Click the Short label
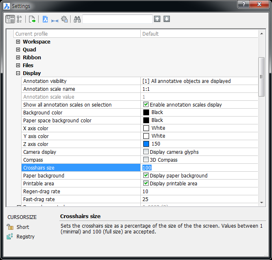 pos(23,227)
